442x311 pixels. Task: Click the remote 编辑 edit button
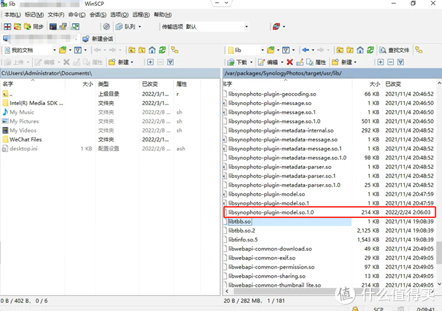[x=268, y=62]
